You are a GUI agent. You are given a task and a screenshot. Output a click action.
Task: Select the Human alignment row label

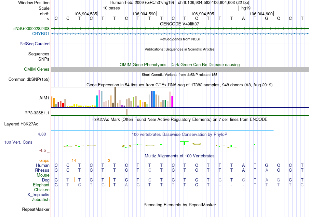click(43, 165)
